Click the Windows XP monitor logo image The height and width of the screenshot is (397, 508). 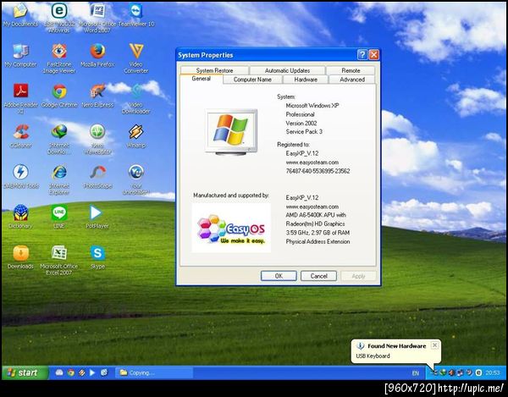[231, 132]
